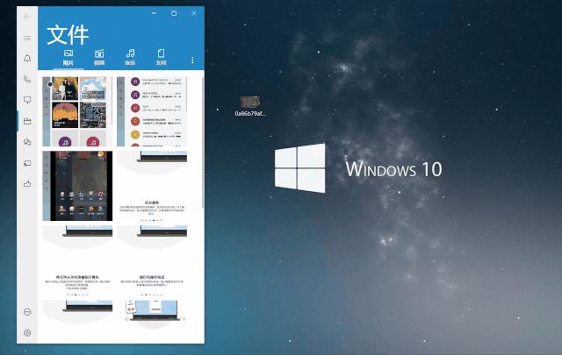Maximize the 文件 window
Viewport: 562px width, 355px height.
(x=174, y=13)
